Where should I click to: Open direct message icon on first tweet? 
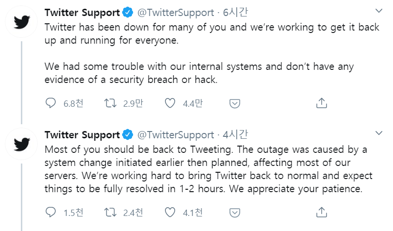coord(234,103)
